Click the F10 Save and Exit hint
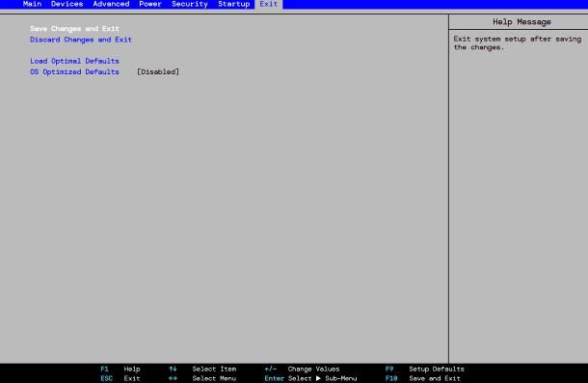Viewport: 588px width, 383px height. tap(422, 378)
